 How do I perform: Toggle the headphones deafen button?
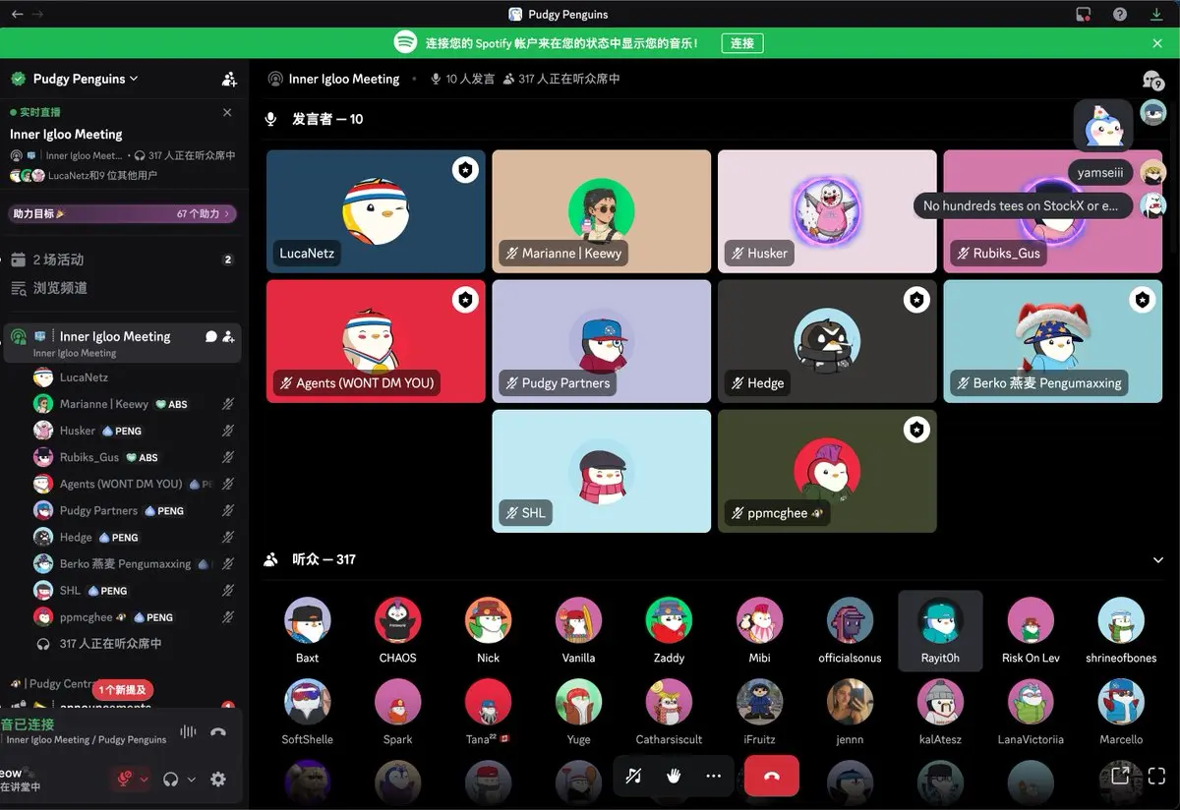click(x=171, y=780)
